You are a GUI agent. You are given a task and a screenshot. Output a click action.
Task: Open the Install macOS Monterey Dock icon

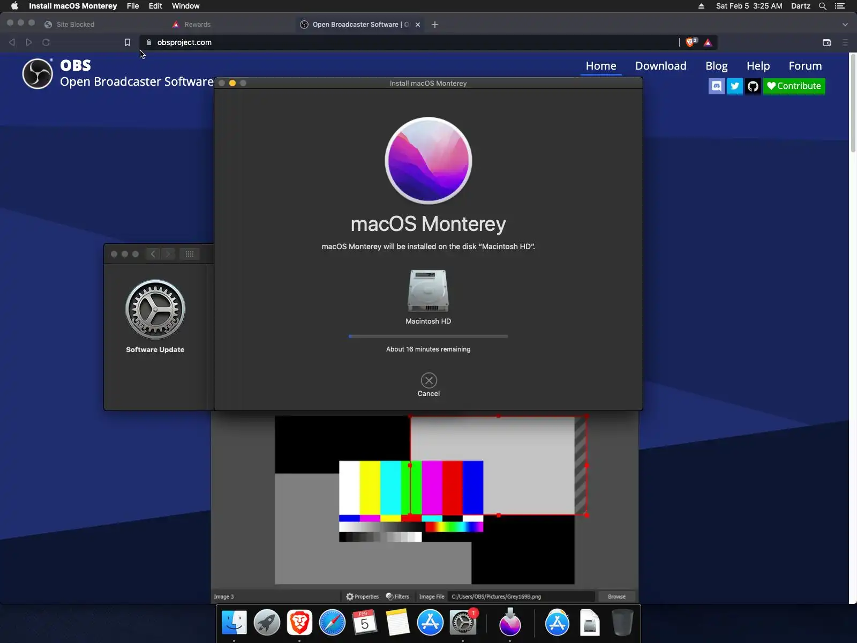point(510,622)
